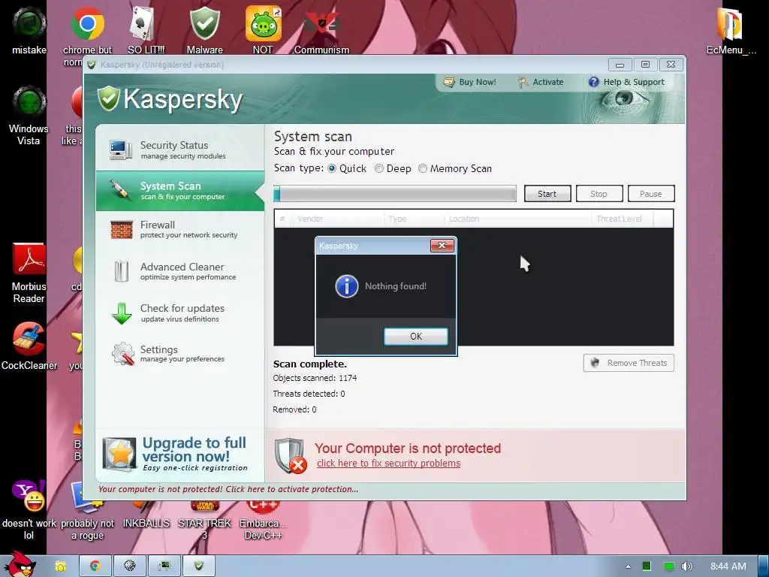
Task: Click the Threat Level column header
Action: (x=623, y=219)
